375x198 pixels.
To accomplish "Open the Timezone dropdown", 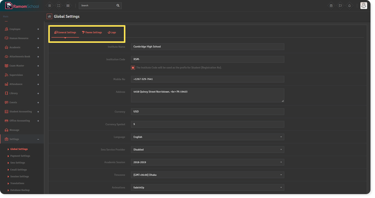I will [207, 175].
